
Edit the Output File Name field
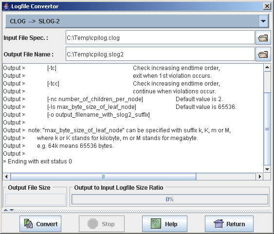click(x=160, y=54)
